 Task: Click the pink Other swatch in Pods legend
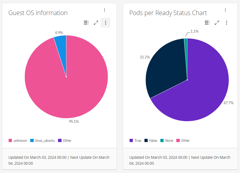pyautogui.click(x=178, y=140)
